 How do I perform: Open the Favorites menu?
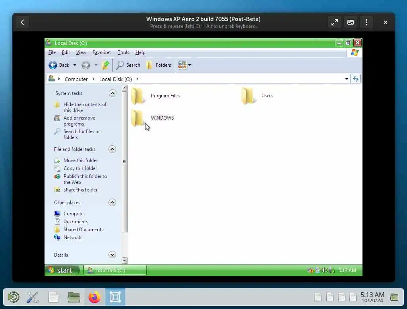pos(102,52)
